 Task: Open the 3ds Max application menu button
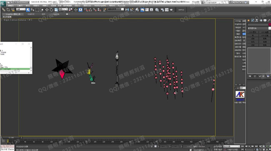tap(3, 4)
